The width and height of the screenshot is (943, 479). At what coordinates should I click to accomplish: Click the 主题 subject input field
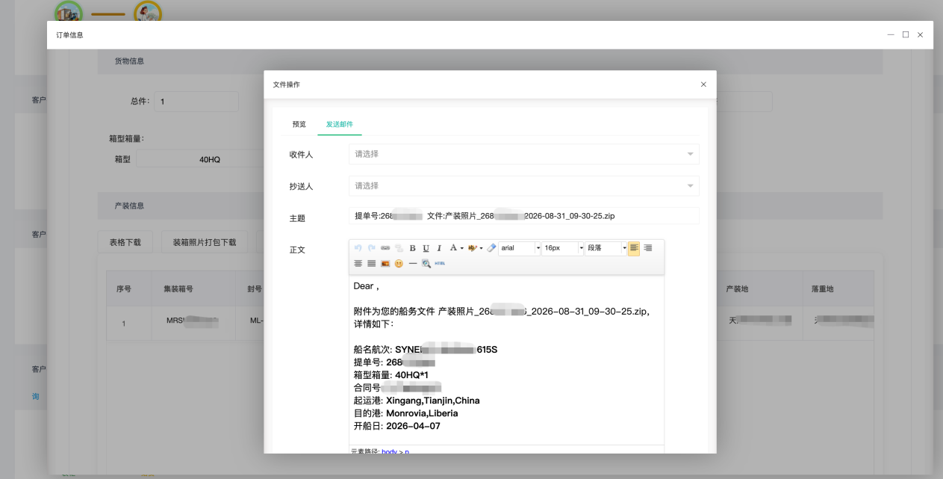coord(524,216)
